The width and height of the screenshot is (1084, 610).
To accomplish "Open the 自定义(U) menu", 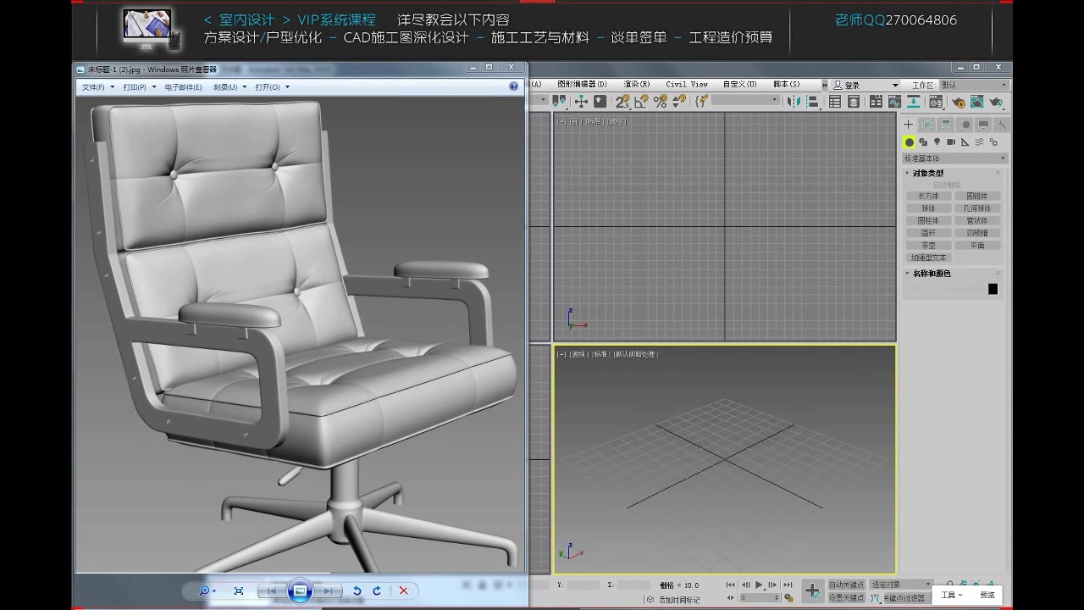I will tap(740, 85).
